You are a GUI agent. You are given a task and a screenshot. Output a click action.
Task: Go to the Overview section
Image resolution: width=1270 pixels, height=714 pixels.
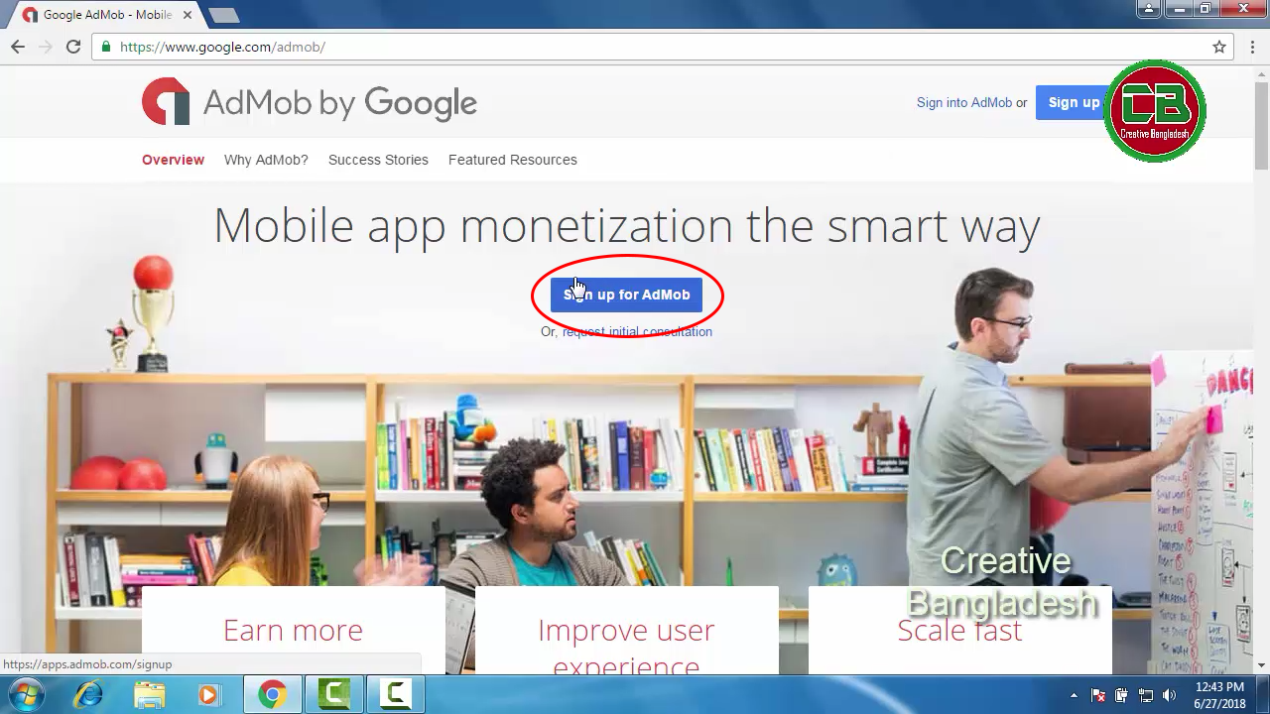point(173,160)
